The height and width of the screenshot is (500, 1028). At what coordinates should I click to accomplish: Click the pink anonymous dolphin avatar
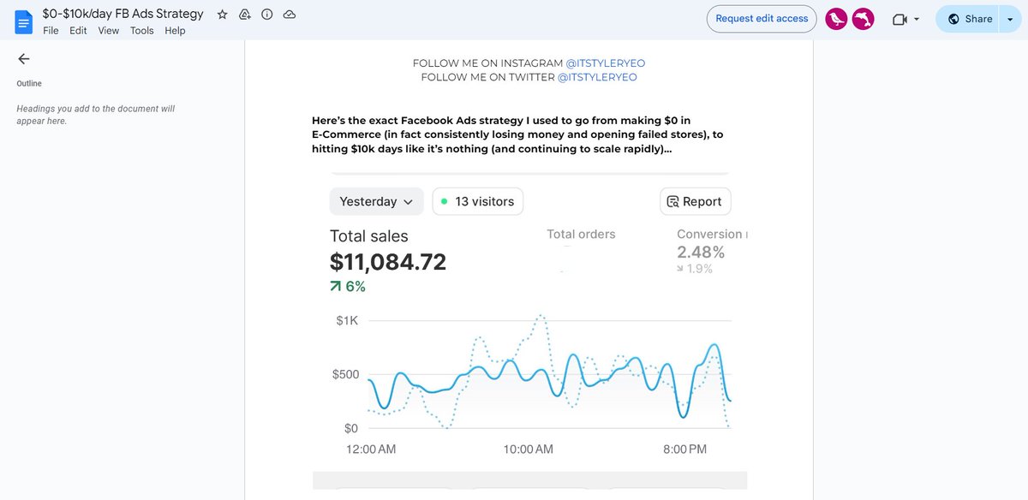863,19
